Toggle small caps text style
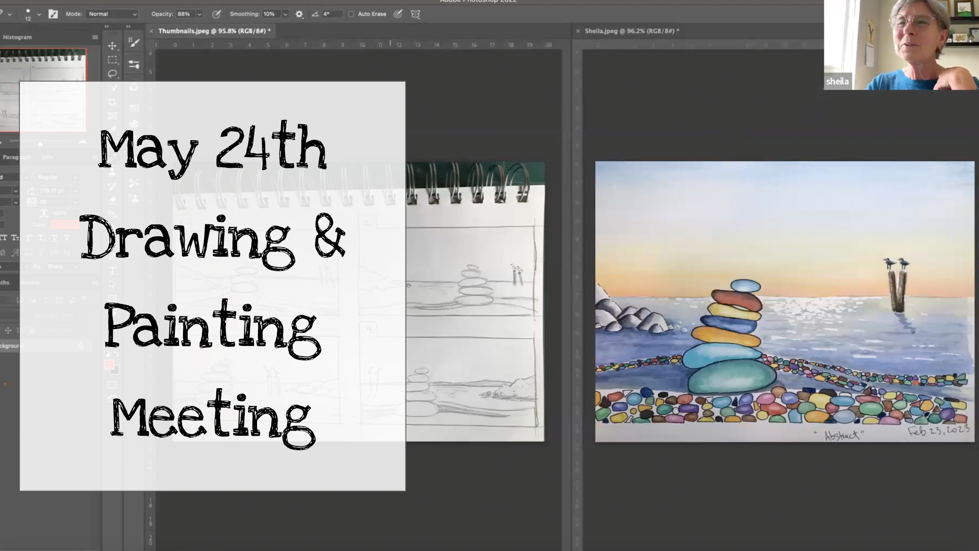The height and width of the screenshot is (551, 979). point(16,238)
